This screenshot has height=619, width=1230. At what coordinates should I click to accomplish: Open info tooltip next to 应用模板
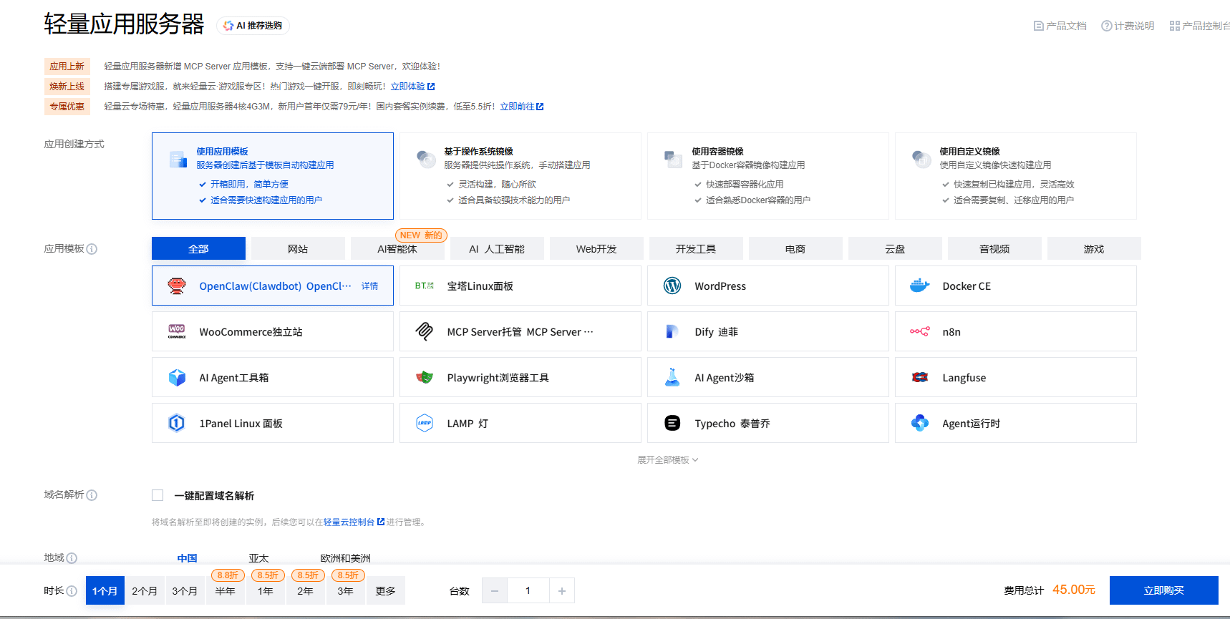tap(92, 249)
